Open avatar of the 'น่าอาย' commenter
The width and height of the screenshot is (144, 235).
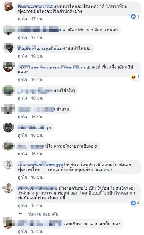[x=8, y=109]
